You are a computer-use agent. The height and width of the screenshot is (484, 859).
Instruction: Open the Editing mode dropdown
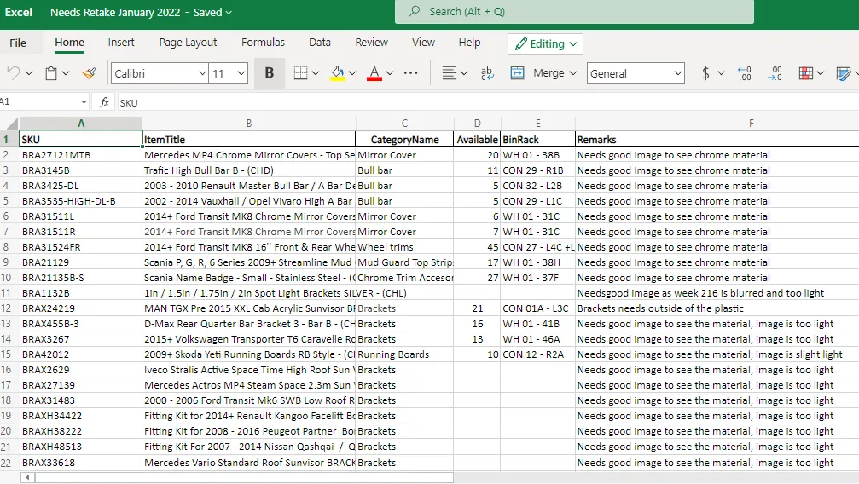pos(545,43)
